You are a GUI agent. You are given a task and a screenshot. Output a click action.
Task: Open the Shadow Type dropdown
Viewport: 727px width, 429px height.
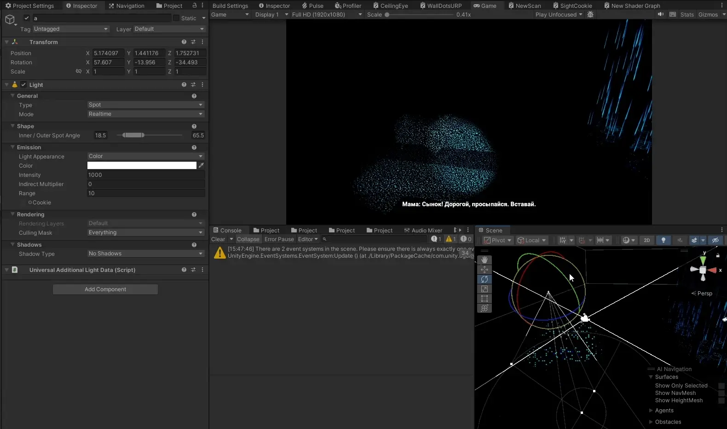[145, 254]
